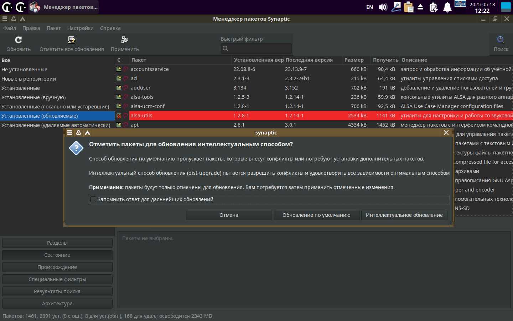Switch to the Разделы filter view
Image resolution: width=513 pixels, height=321 pixels.
click(57, 243)
